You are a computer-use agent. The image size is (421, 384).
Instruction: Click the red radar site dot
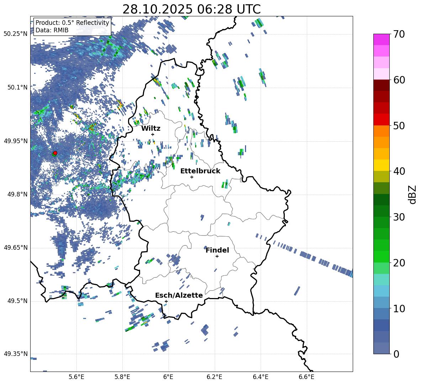pyautogui.click(x=55, y=153)
